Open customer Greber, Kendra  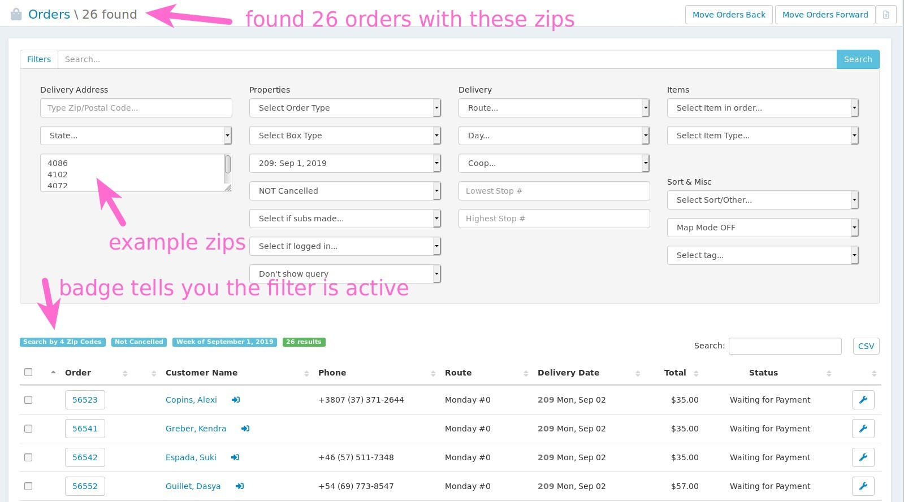[196, 429]
